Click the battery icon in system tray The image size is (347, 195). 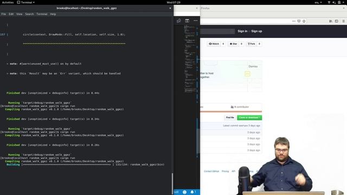[339, 2]
